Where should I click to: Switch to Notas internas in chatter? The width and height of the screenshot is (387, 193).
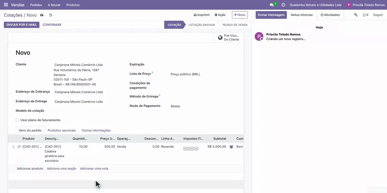302,15
